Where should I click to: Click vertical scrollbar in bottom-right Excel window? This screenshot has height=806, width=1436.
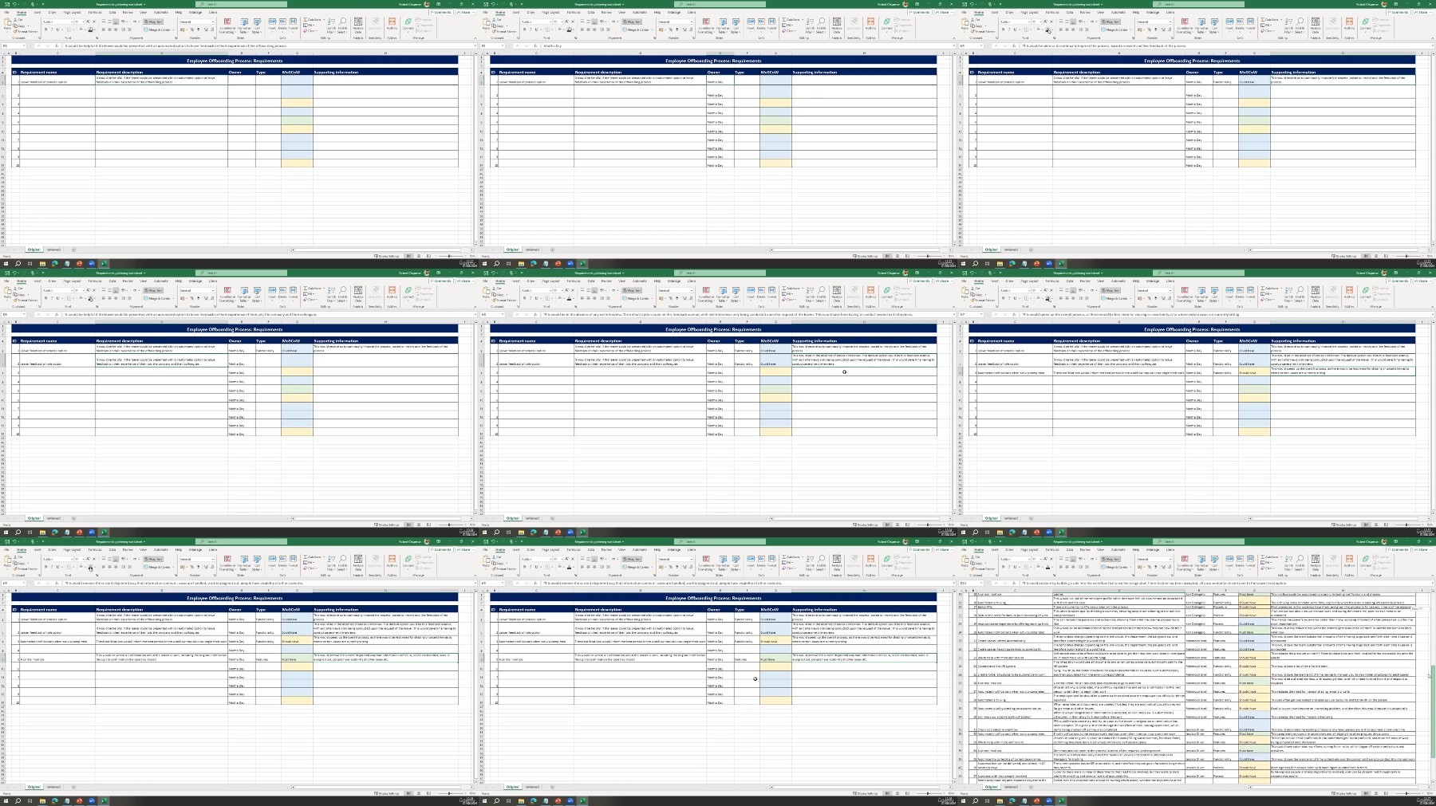[x=1432, y=686]
